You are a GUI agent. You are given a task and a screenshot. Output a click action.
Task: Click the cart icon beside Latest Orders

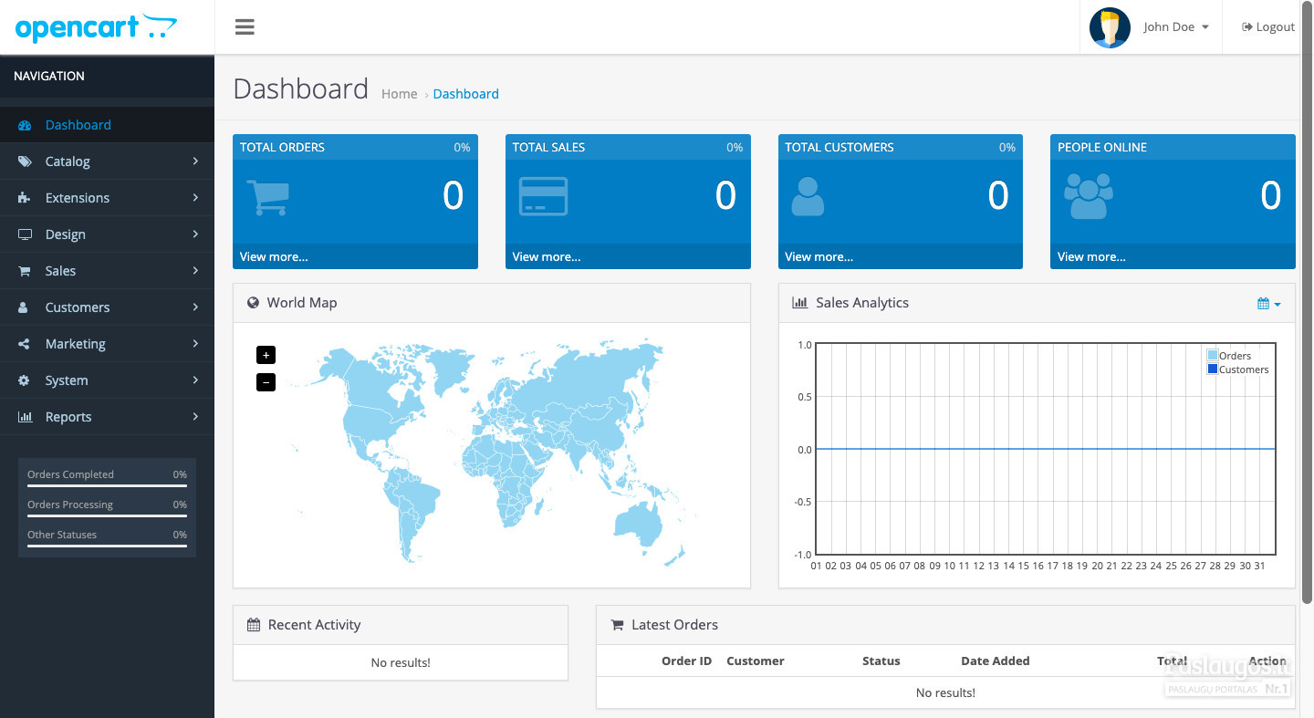(618, 625)
